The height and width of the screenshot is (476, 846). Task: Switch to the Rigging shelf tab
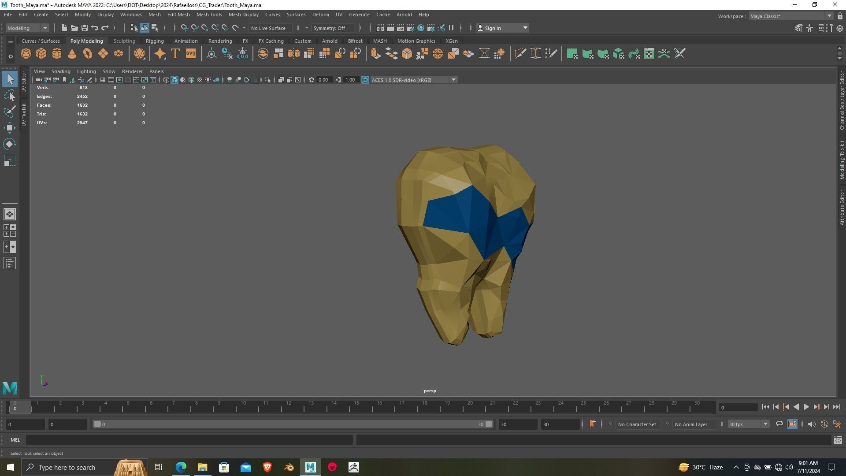[155, 41]
